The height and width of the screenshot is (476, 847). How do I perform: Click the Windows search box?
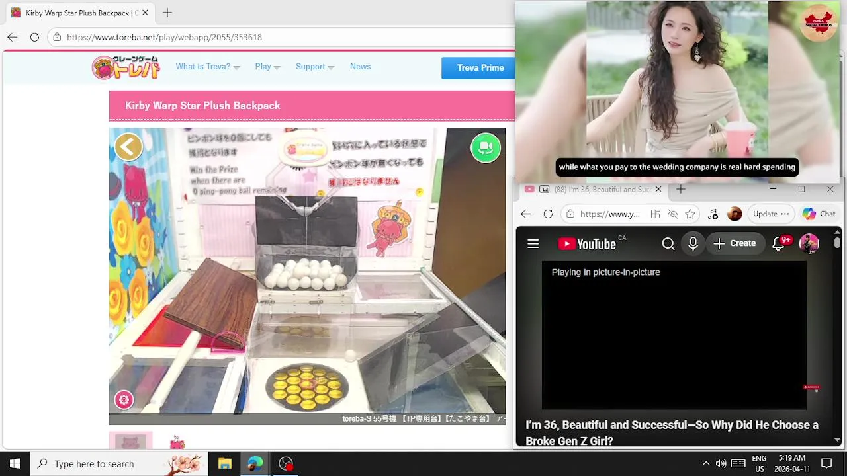pos(119,463)
